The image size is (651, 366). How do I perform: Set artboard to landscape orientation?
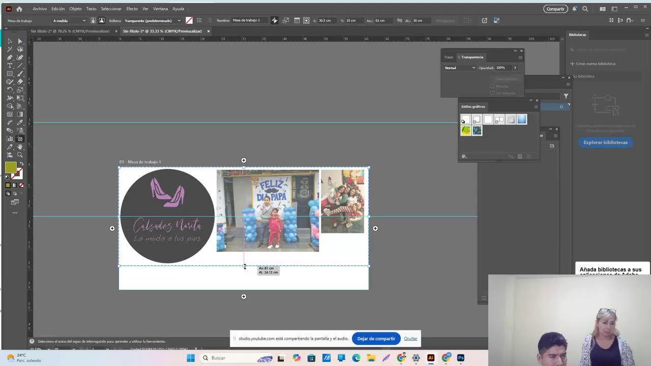[102, 20]
